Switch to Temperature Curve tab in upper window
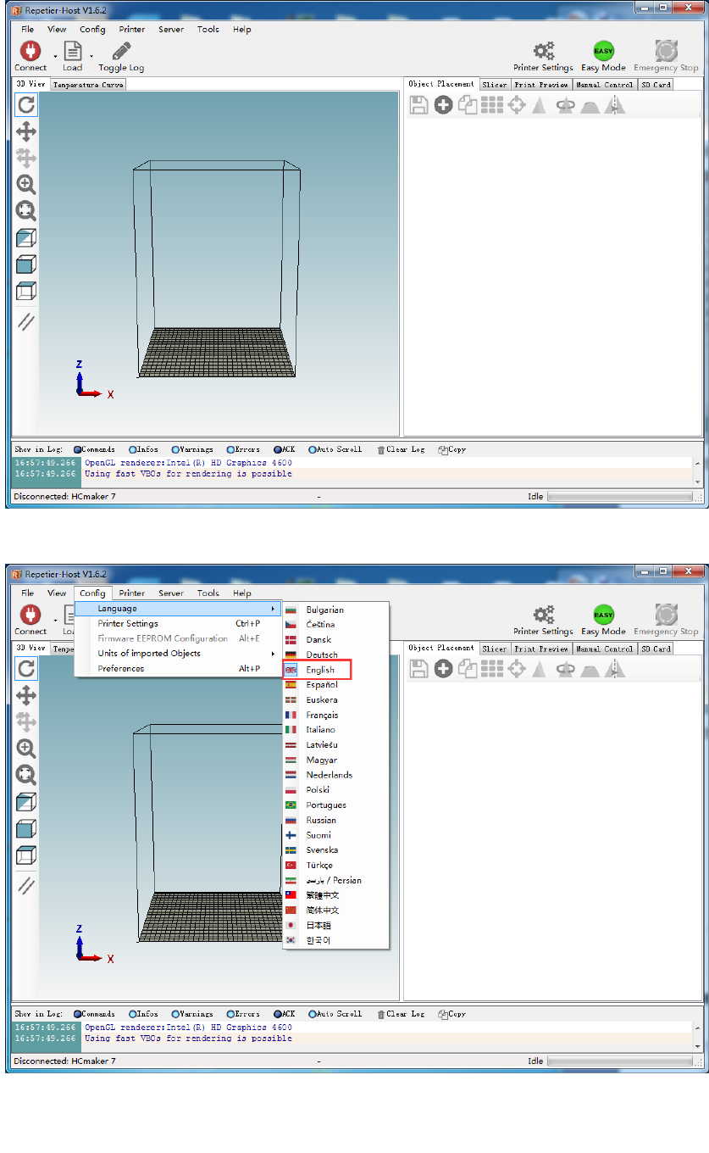This screenshot has width=709, height=1153. (x=88, y=85)
